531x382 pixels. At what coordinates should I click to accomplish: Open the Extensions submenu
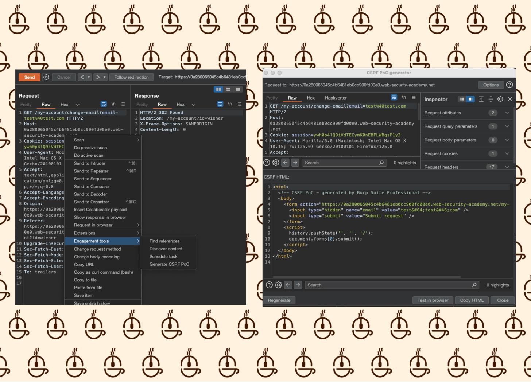[102, 233]
